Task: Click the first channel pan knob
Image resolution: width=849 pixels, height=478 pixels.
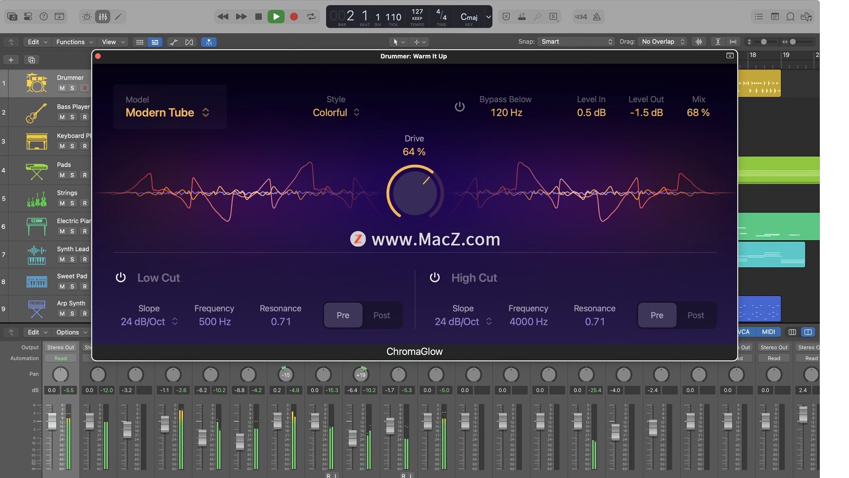Action: click(x=61, y=374)
